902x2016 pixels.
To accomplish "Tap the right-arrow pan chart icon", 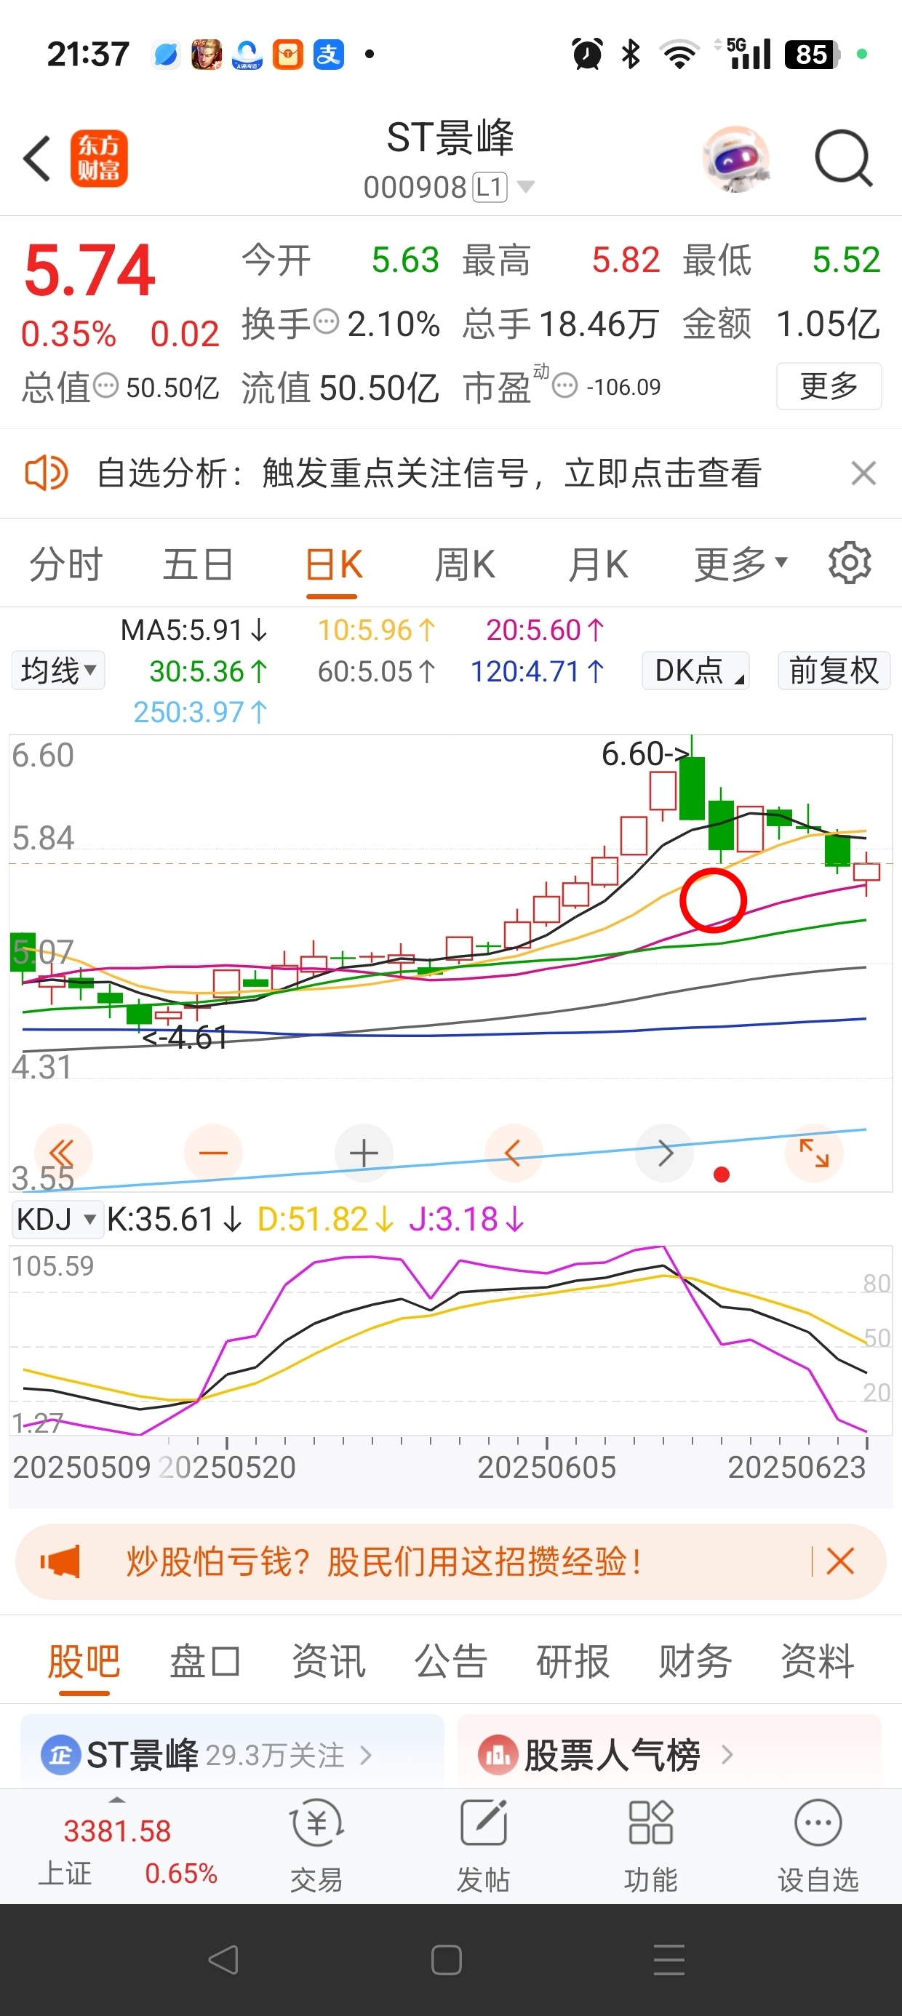I will (x=665, y=1153).
